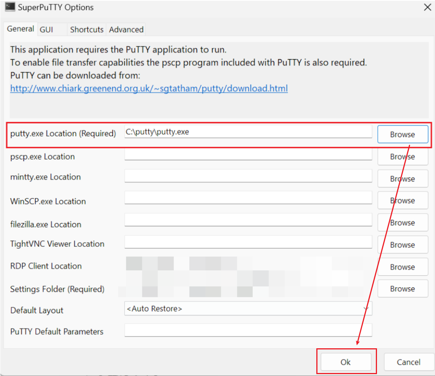Click the SuperPuTTY app icon in title bar
The height and width of the screenshot is (376, 435).
pyautogui.click(x=10, y=7)
